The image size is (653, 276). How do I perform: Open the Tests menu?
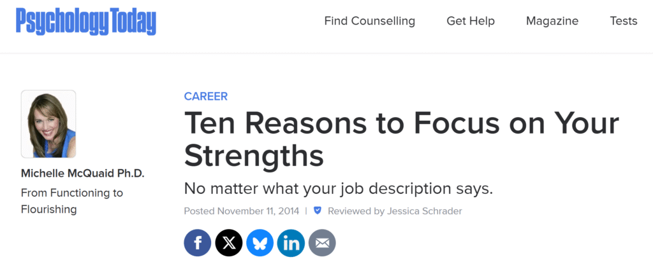click(623, 21)
